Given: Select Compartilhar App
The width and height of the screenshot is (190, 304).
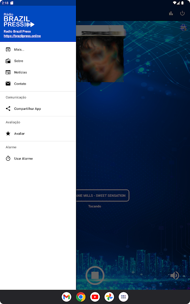Looking at the screenshot, I should pyautogui.click(x=38, y=109).
